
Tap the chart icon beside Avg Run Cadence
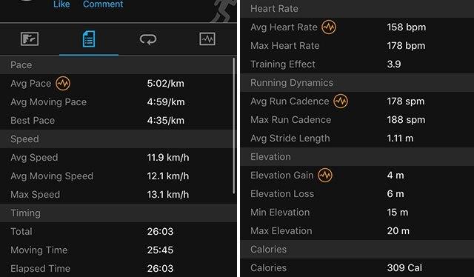click(x=341, y=101)
